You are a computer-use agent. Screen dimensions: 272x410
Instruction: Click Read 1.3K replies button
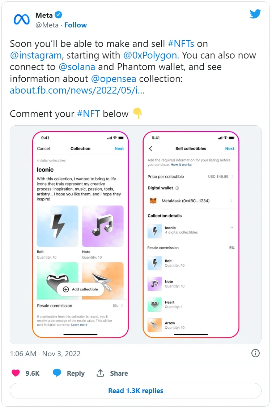coord(136,390)
